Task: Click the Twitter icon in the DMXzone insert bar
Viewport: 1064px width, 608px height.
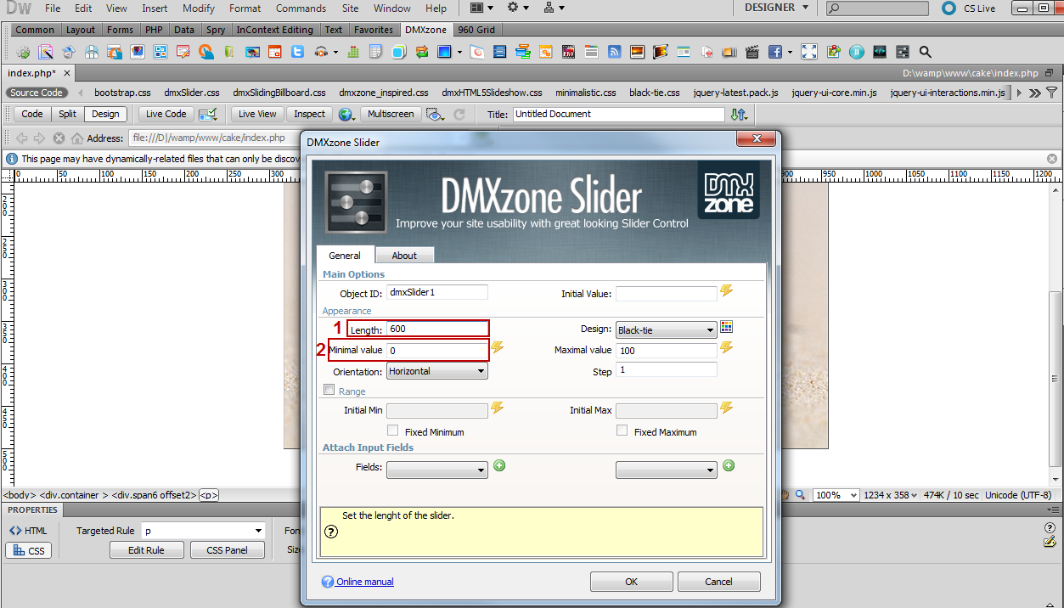Action: click(x=297, y=52)
